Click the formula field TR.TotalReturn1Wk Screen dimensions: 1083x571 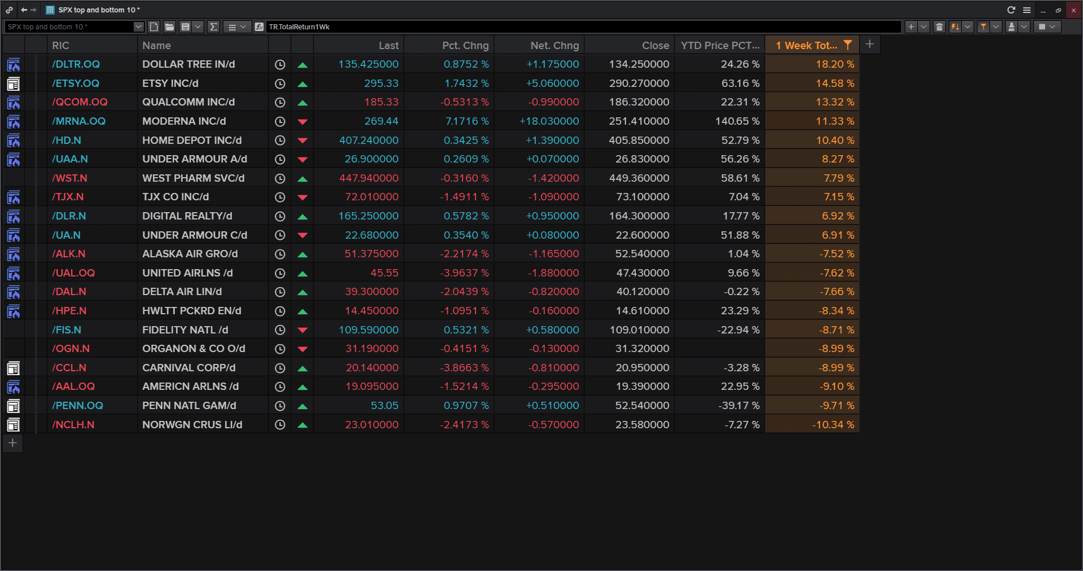[583, 27]
